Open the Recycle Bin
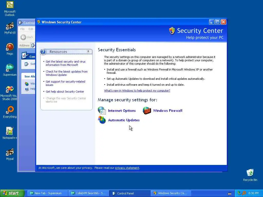 [x=250, y=175]
